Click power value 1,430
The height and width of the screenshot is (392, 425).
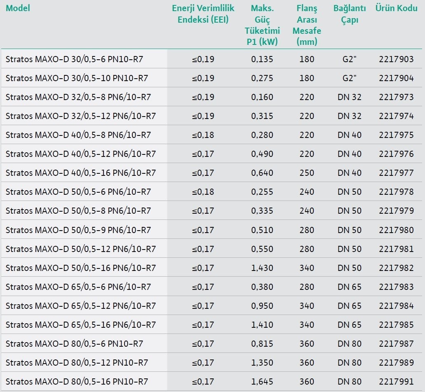click(x=262, y=268)
